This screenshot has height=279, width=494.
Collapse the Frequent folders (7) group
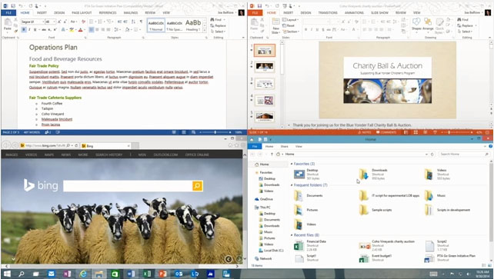(x=292, y=185)
